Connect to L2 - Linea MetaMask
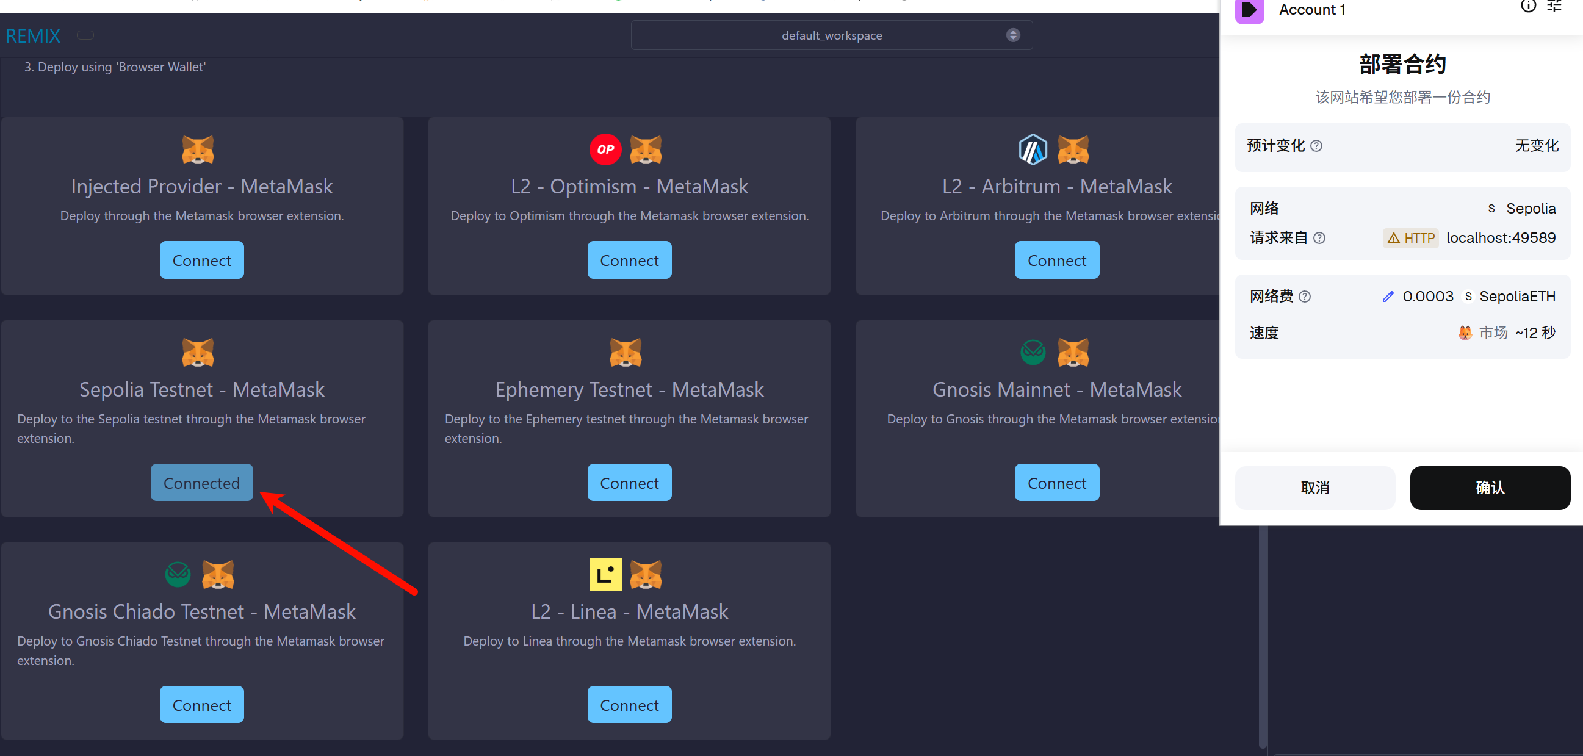 pos(629,705)
